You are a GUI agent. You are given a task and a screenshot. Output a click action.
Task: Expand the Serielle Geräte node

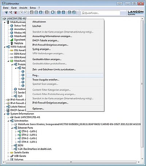(x=8, y=152)
